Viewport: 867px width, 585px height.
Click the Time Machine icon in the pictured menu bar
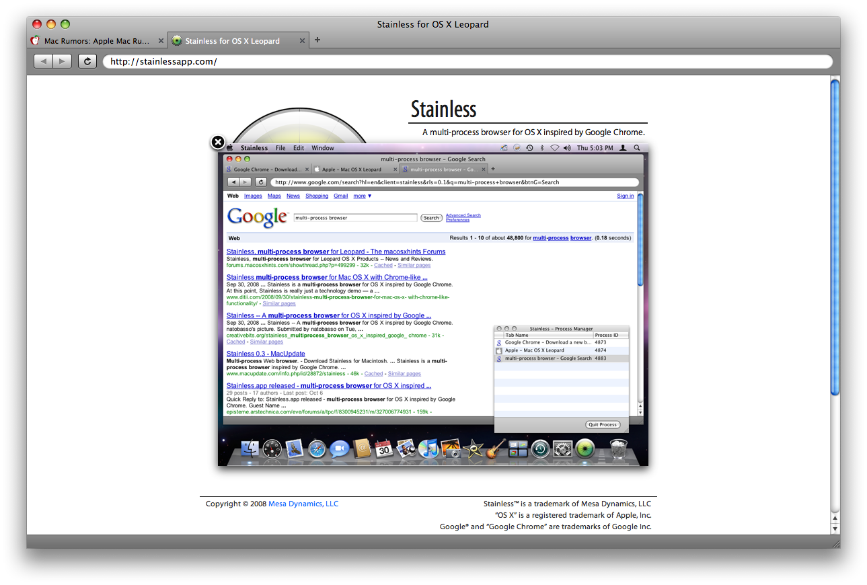(x=529, y=148)
